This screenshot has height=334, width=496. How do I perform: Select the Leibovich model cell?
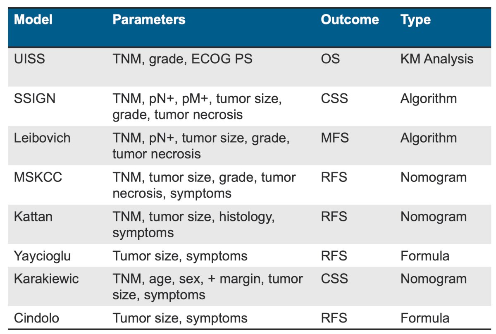point(42,138)
